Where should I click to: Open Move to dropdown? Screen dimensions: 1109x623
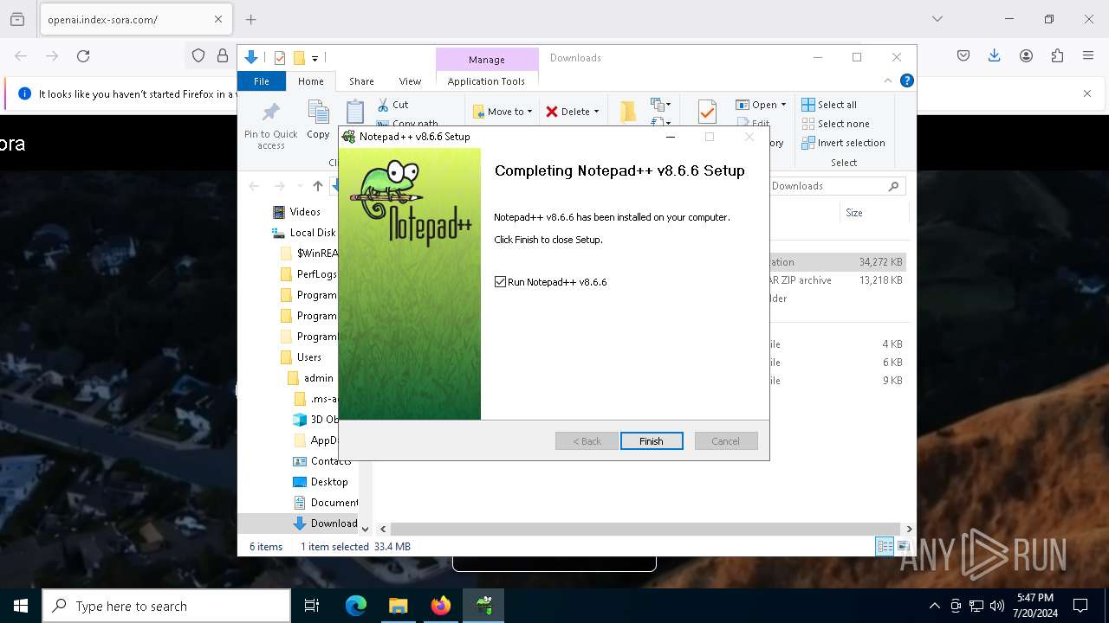(503, 112)
